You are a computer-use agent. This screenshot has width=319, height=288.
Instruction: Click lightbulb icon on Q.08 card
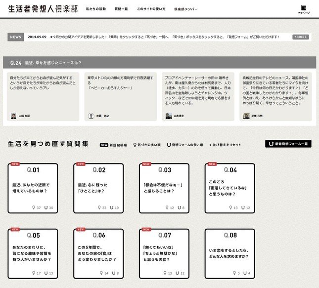(x=234, y=273)
